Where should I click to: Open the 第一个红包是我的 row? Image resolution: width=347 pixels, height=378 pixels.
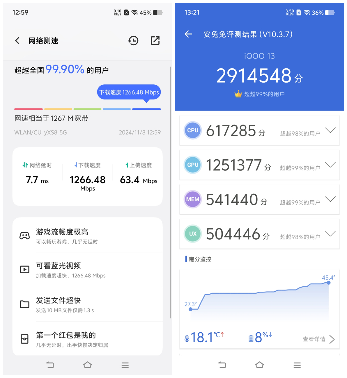[88, 339]
